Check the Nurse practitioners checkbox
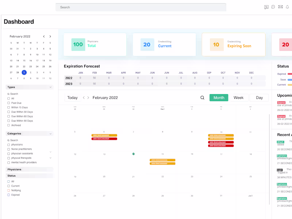The height and width of the screenshot is (219, 292). (8, 149)
